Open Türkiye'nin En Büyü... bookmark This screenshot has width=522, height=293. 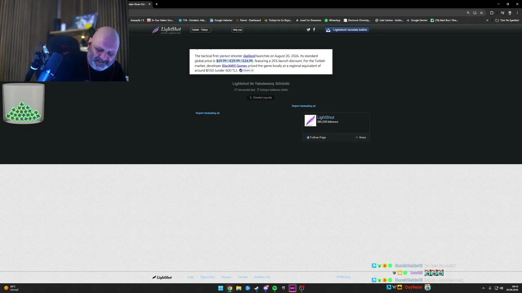[278, 20]
